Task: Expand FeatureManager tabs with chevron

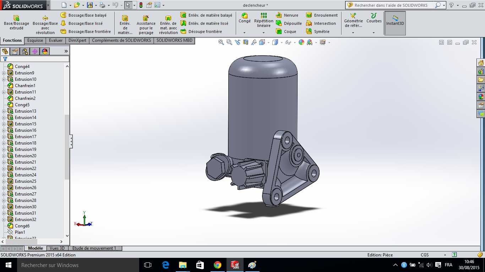Action: click(66, 51)
